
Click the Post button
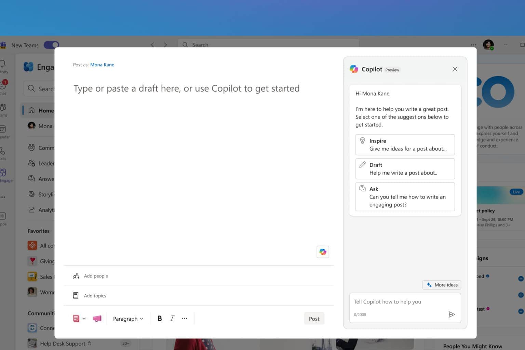point(314,319)
